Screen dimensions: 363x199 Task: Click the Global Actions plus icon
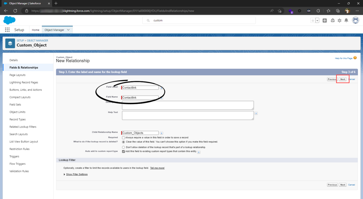pos(325,21)
